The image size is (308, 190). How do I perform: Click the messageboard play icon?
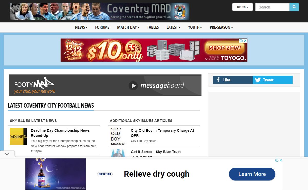click(133, 85)
